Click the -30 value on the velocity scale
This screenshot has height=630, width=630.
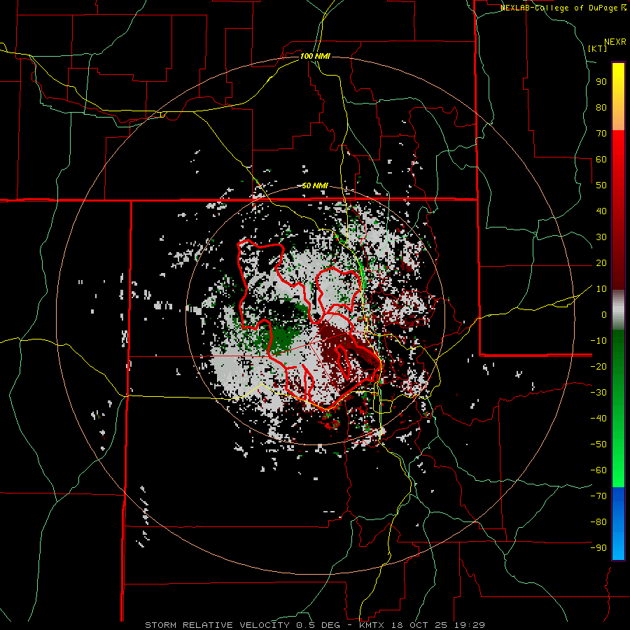[x=598, y=393]
